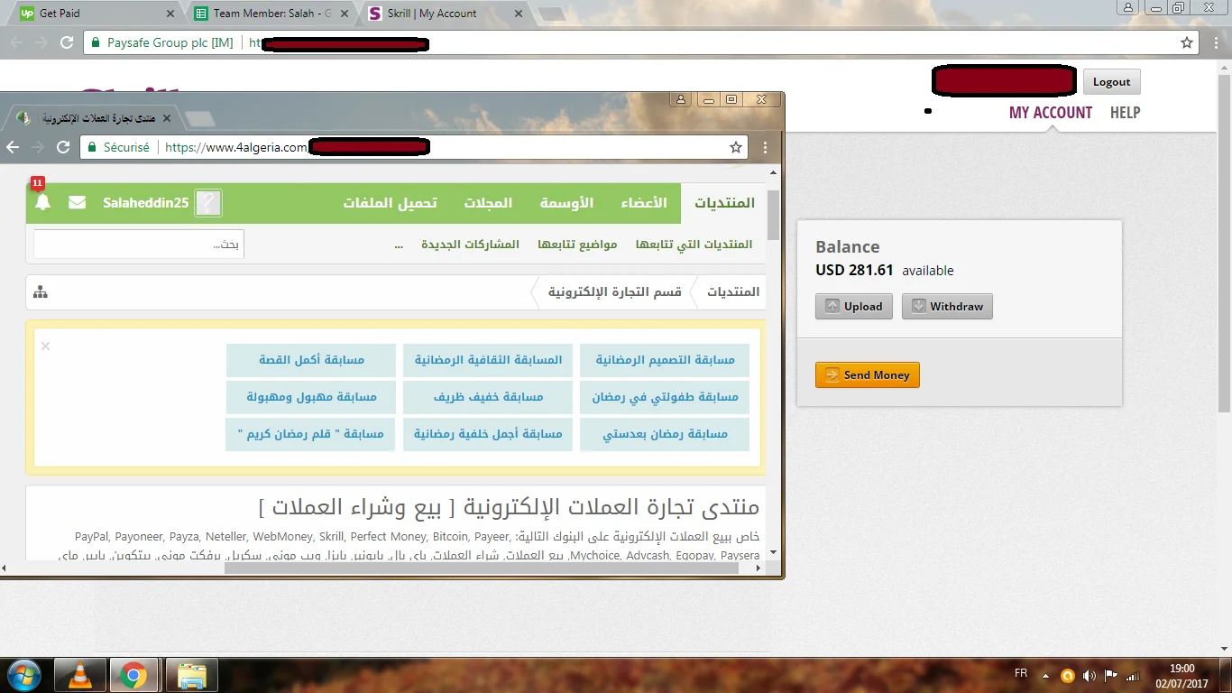
Task: Focus the forum search field
Action: coord(138,245)
